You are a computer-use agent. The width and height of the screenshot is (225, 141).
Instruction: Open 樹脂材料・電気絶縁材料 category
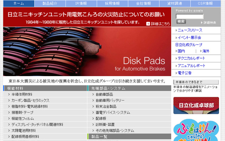click(30, 106)
